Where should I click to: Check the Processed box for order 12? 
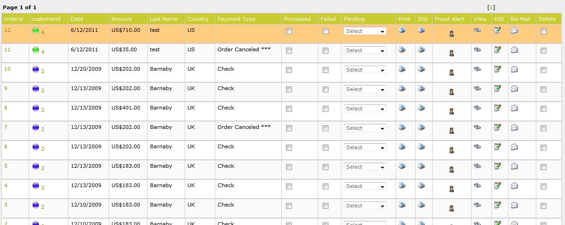point(289,31)
